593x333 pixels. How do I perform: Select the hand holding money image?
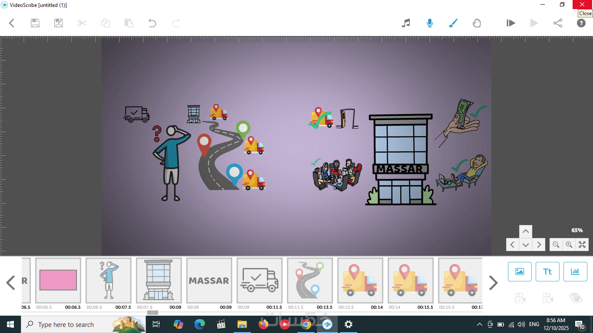click(x=458, y=122)
